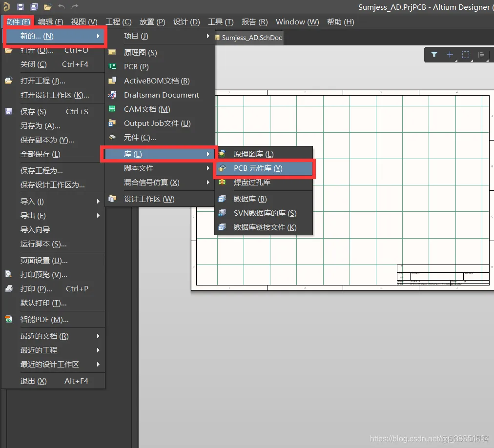Click the 智能PDF icon
494x448 pixels.
tap(9, 320)
